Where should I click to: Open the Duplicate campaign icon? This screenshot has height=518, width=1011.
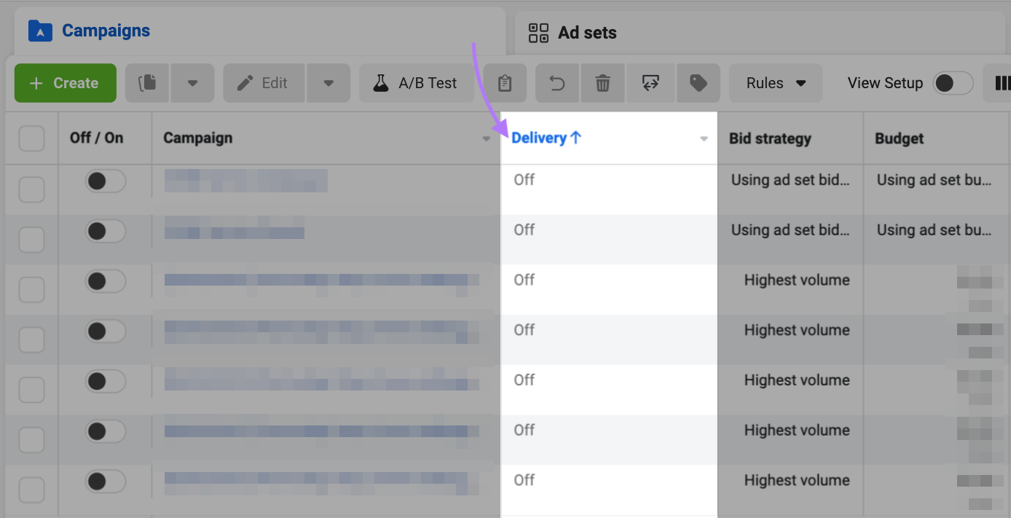pyautogui.click(x=146, y=82)
